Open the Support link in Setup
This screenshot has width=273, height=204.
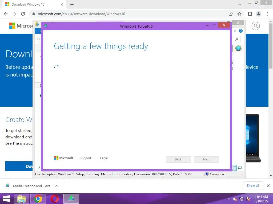pos(86,158)
